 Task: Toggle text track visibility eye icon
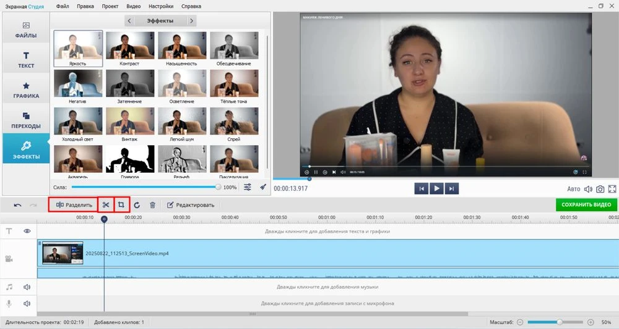click(27, 231)
